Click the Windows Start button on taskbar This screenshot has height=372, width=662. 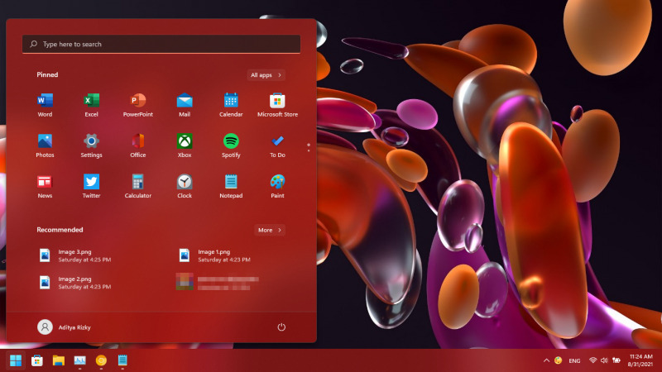(x=16, y=360)
